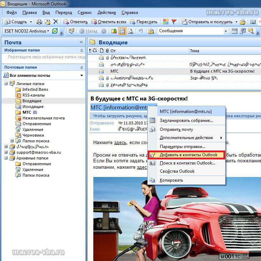The image size is (261, 261).
Task: Open the Справка menu
Action: [130, 13]
